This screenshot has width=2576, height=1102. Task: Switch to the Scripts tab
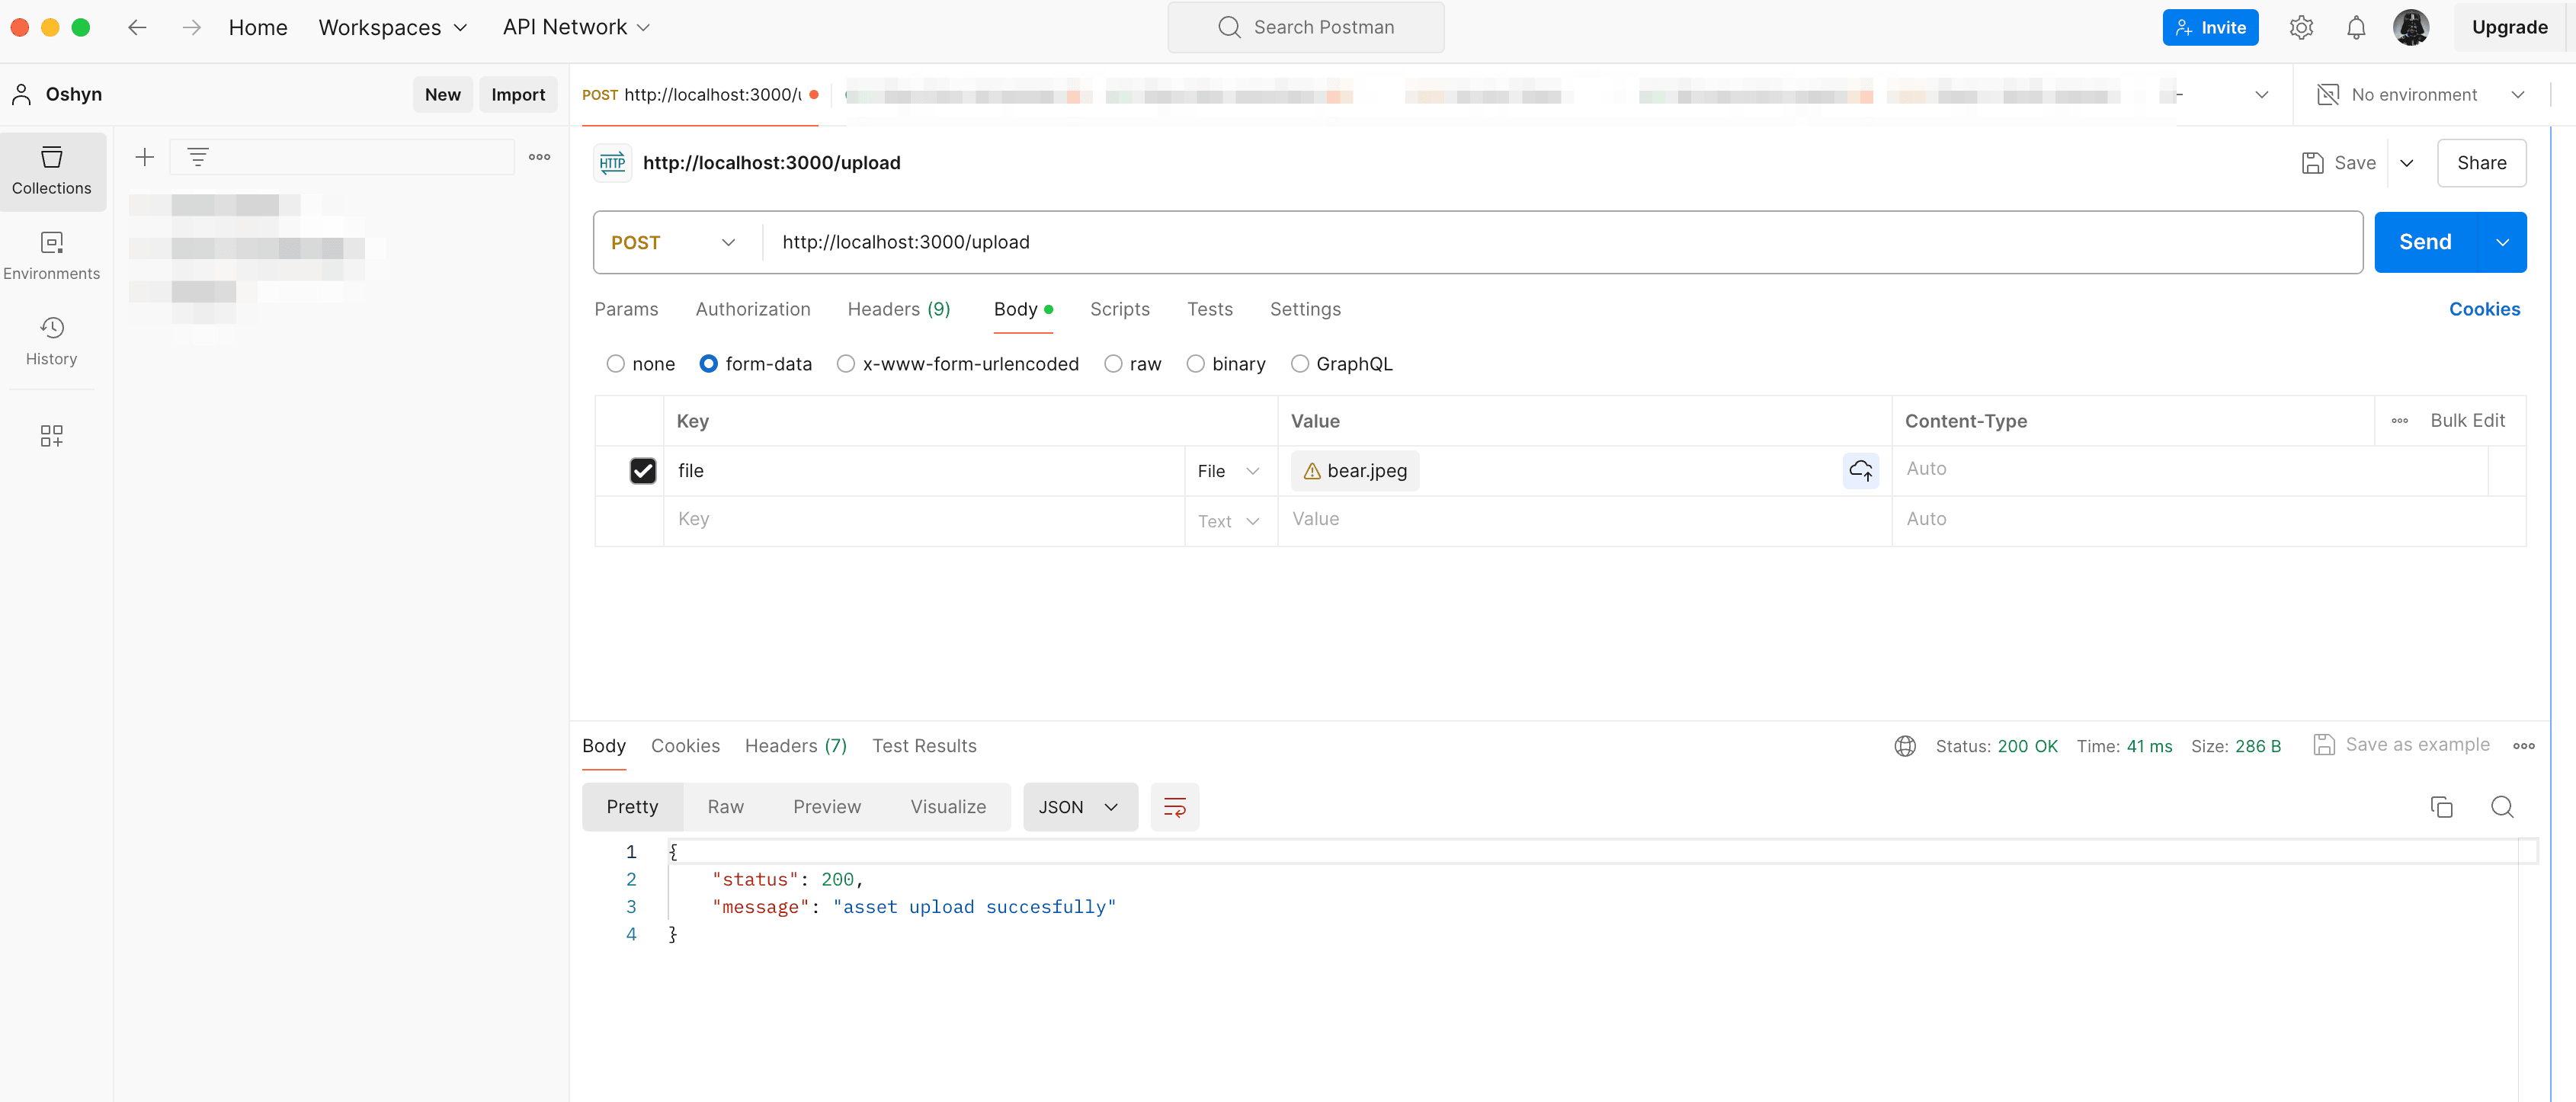(x=1120, y=309)
